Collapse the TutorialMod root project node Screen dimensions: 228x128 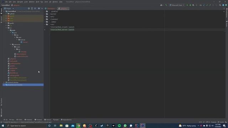(x=4, y=11)
